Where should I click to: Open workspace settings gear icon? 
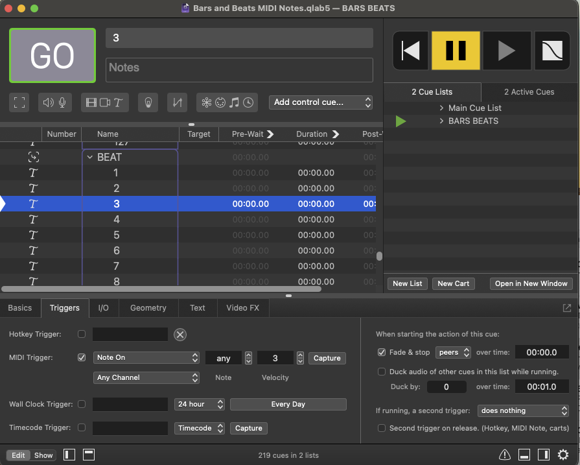point(563,455)
